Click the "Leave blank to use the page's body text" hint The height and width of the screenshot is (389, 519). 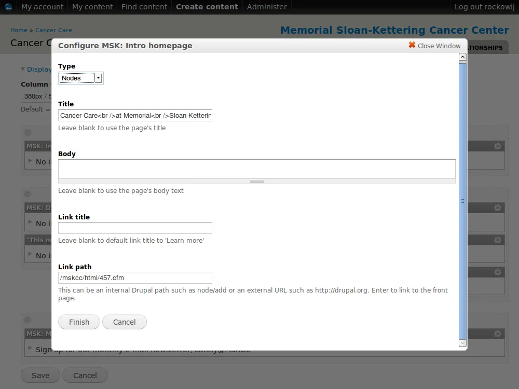point(121,191)
